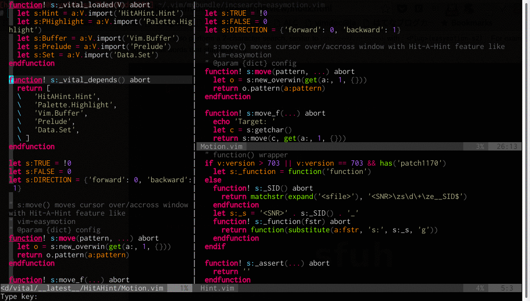Click the faint bookmark star icon at top
The height and width of the screenshot is (301, 530).
386,9
